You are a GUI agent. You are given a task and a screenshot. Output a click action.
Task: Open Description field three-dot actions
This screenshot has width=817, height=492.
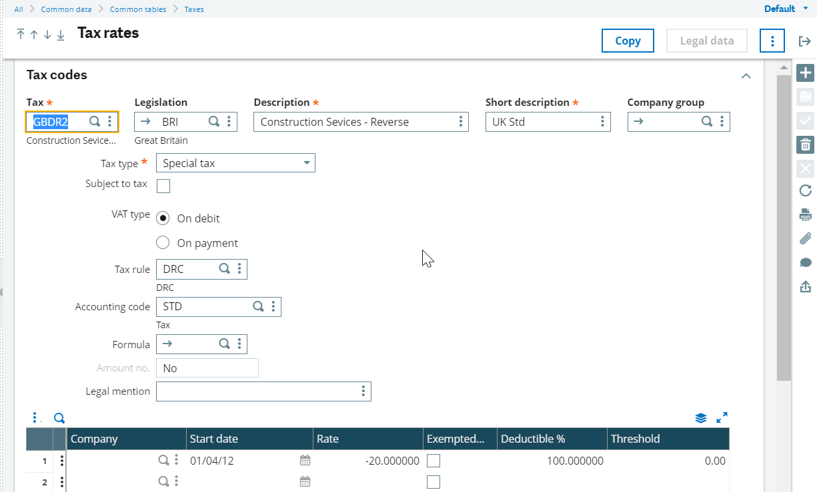click(461, 121)
